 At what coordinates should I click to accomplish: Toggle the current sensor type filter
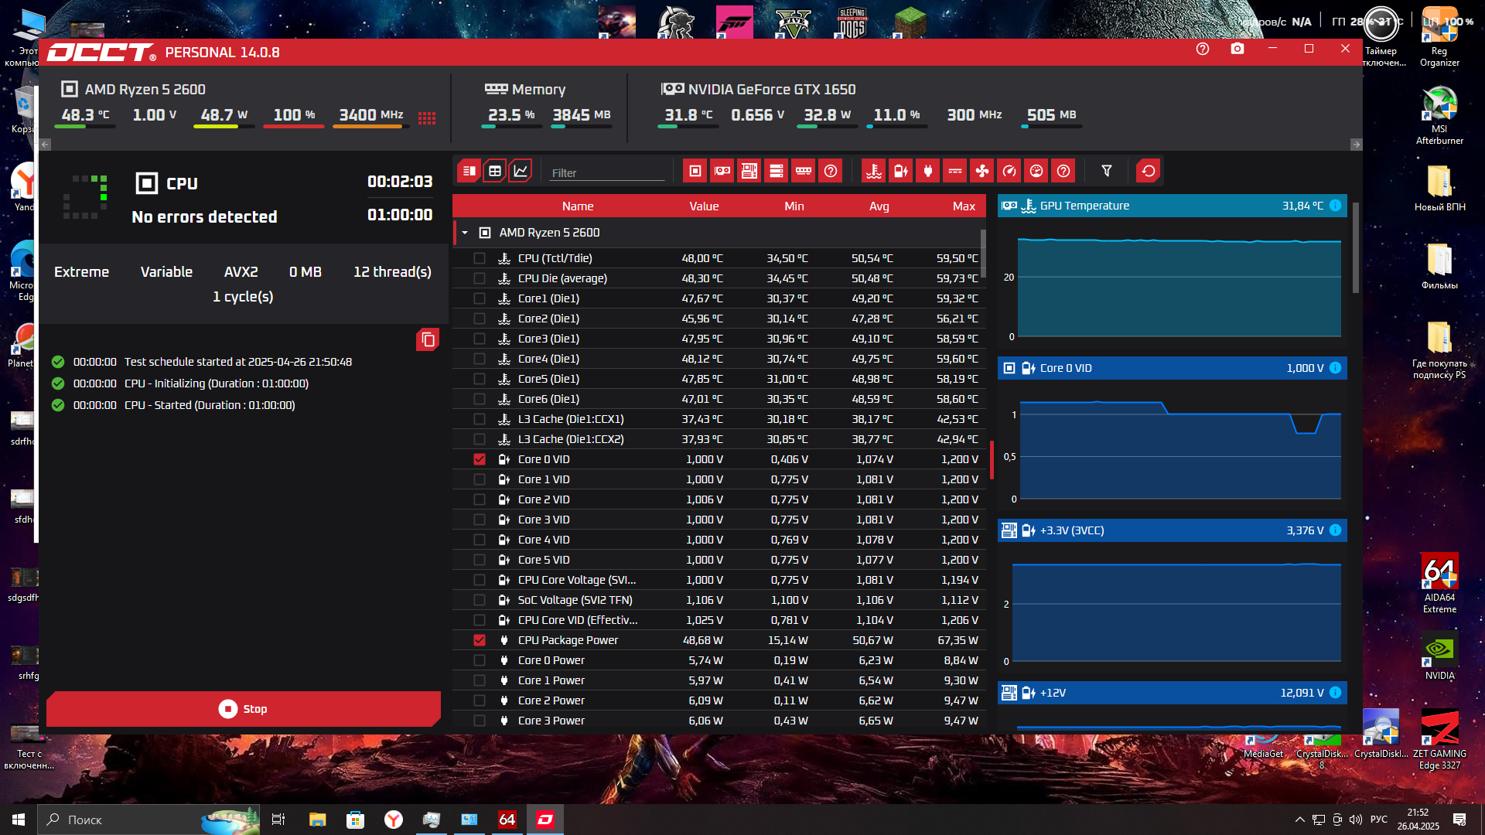(955, 171)
